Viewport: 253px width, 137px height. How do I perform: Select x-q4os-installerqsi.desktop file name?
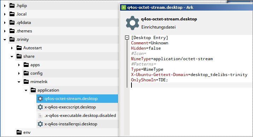pyautogui.click(x=71, y=124)
